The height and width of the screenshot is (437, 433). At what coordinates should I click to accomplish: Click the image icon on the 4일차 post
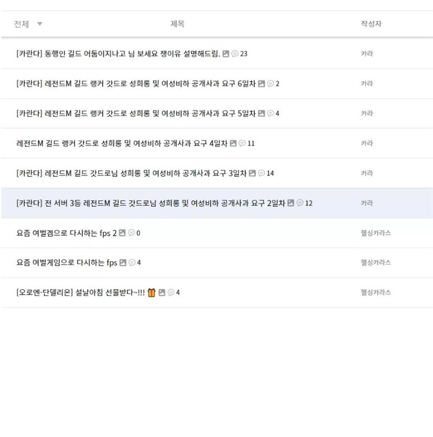[233, 143]
